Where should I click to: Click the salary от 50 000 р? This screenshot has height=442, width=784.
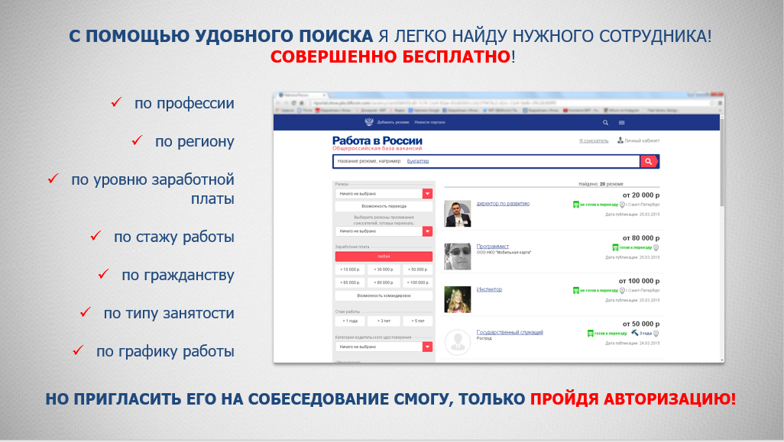pos(641,324)
